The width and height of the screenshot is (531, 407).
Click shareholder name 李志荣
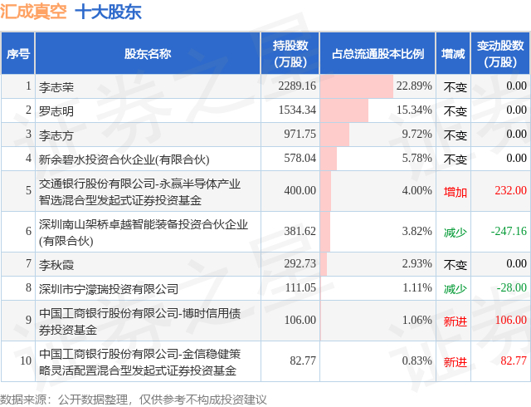point(56,87)
